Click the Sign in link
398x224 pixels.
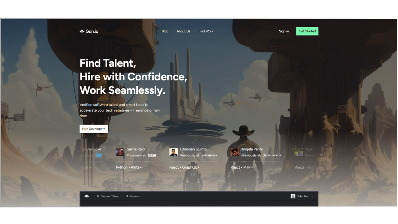[x=284, y=31]
